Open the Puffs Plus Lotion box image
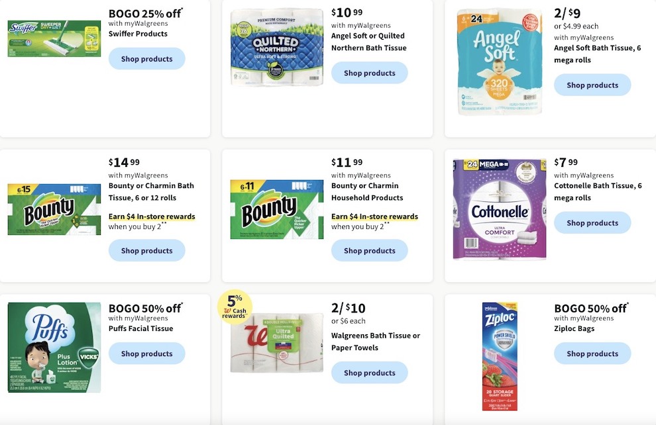 [54, 348]
